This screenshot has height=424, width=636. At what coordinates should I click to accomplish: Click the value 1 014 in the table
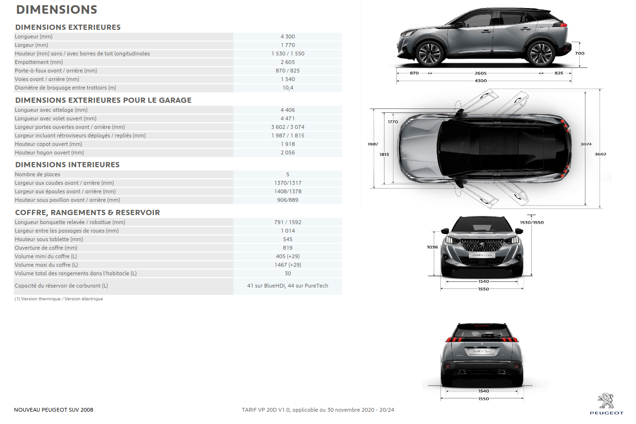[287, 231]
